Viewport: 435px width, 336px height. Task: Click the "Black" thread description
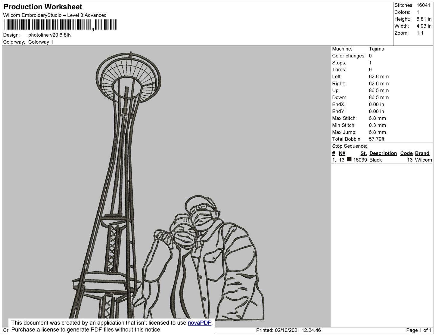(x=375, y=160)
